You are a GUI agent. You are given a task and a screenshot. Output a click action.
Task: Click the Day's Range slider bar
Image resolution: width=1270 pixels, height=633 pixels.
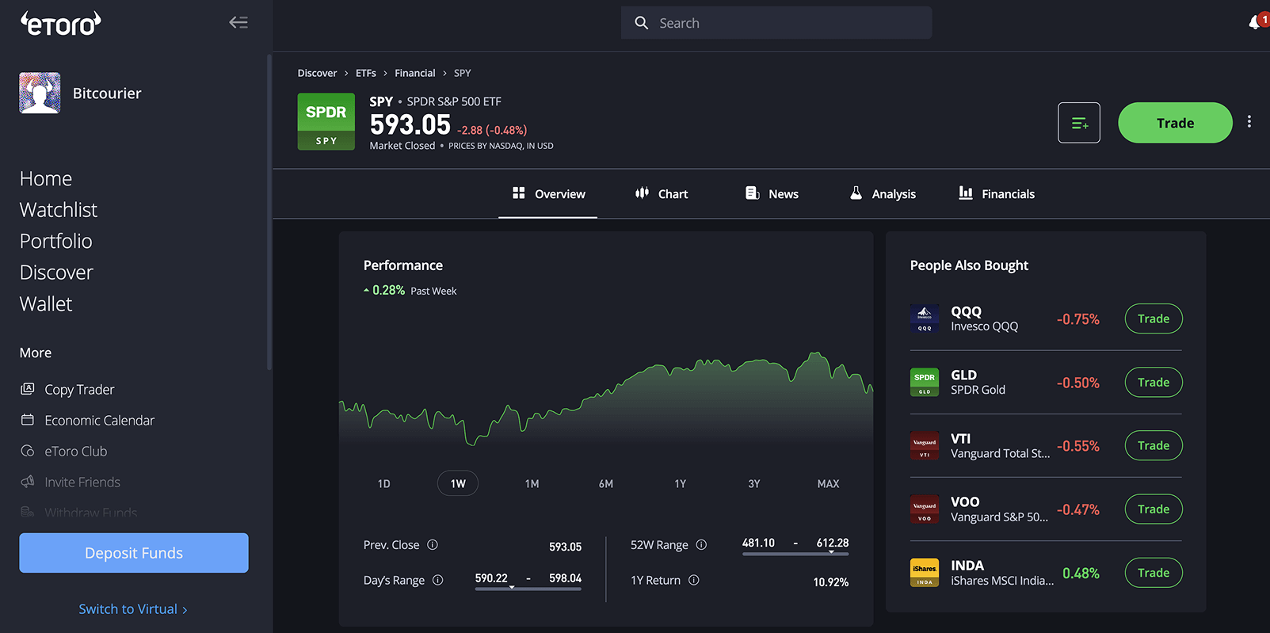(528, 589)
